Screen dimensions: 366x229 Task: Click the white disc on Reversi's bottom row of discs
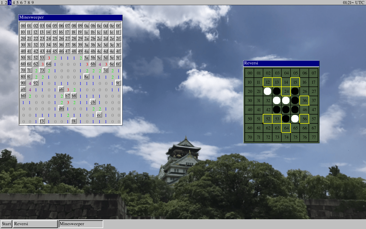(295, 119)
